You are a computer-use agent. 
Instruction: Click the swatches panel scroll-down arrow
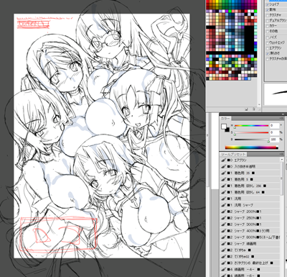pyautogui.click(x=259, y=104)
